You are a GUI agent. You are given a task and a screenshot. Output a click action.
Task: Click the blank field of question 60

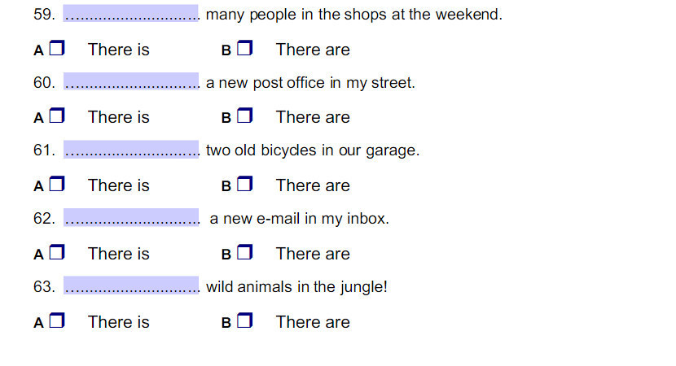pyautogui.click(x=131, y=81)
